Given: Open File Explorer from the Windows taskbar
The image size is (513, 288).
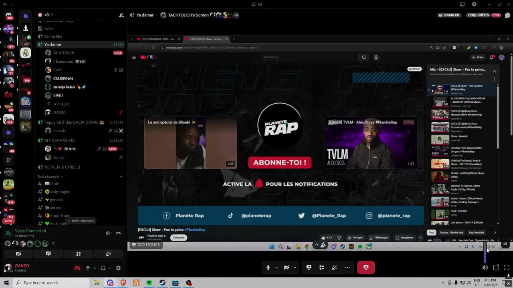Looking at the screenshot, I should pos(97,283).
